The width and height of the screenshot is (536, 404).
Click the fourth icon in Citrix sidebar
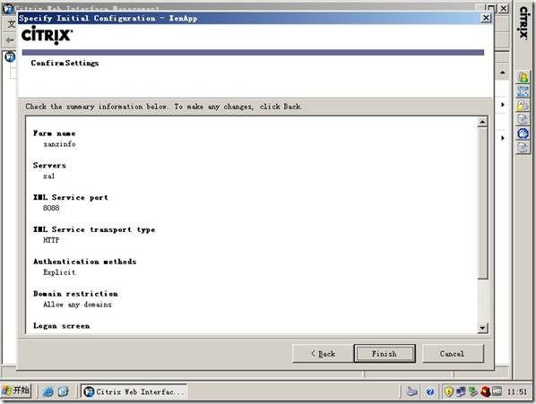tap(523, 119)
